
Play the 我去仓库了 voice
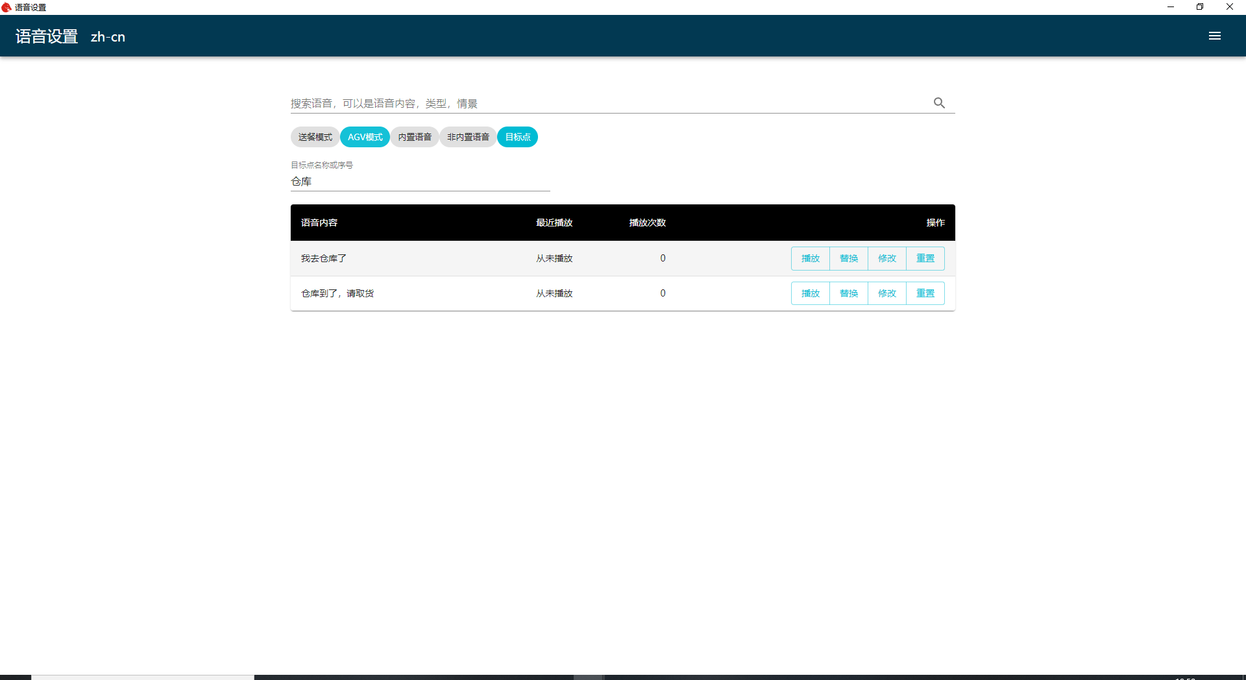coord(810,258)
